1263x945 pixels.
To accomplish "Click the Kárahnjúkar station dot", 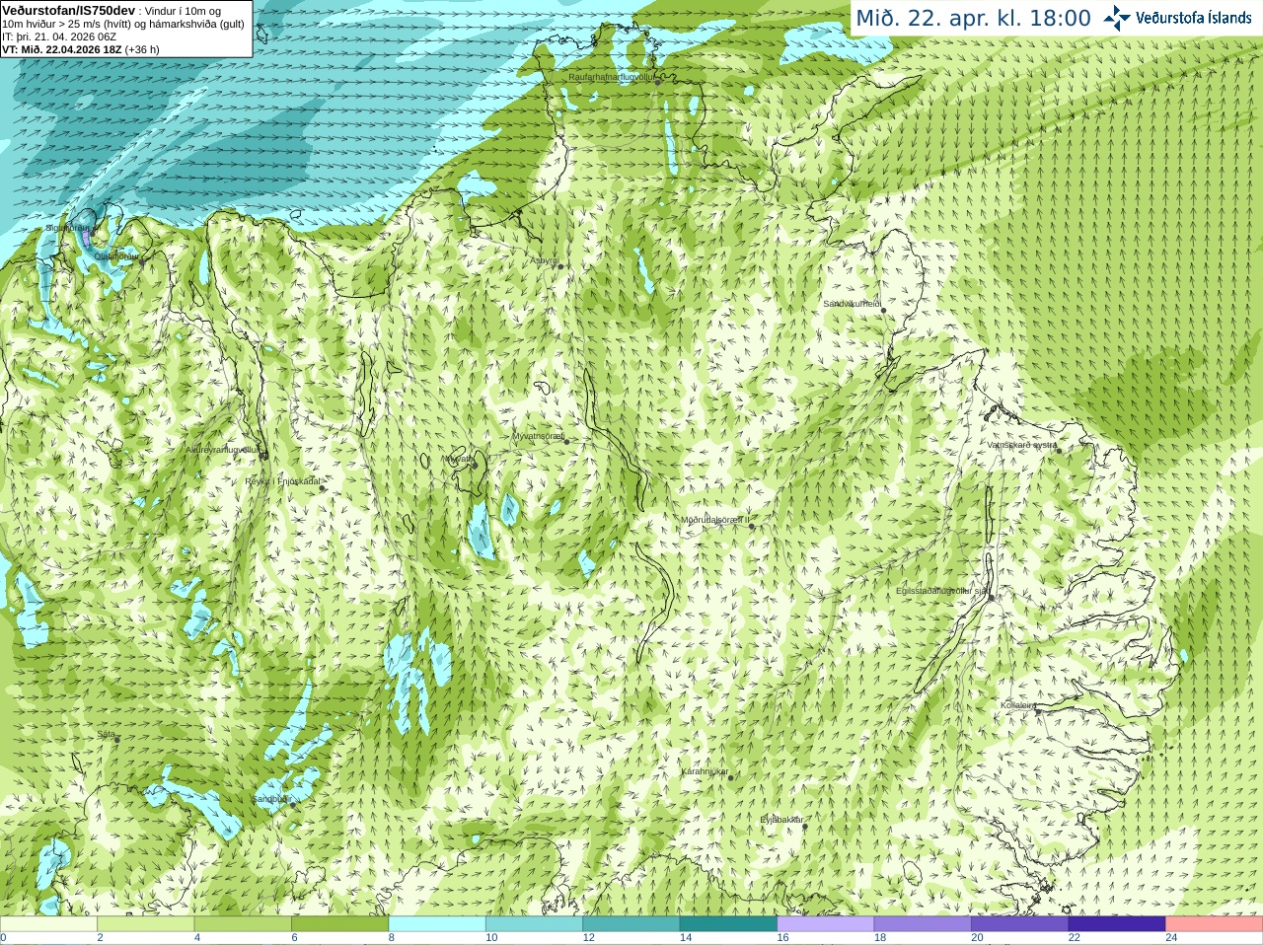I will click(x=731, y=778).
